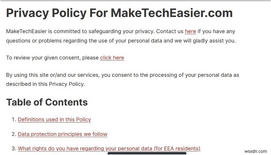Click the 'described in this Privacy Policy' line

(x=45, y=84)
